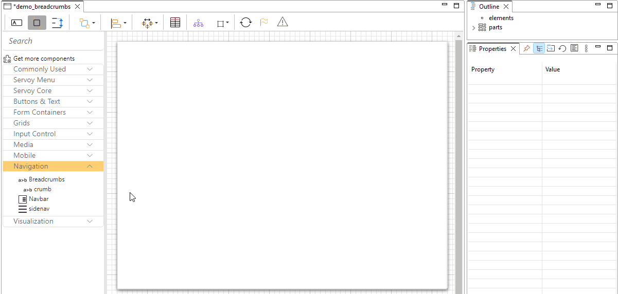Expand the Visualization palette category
Screen dimensions: 618x294
(53, 221)
